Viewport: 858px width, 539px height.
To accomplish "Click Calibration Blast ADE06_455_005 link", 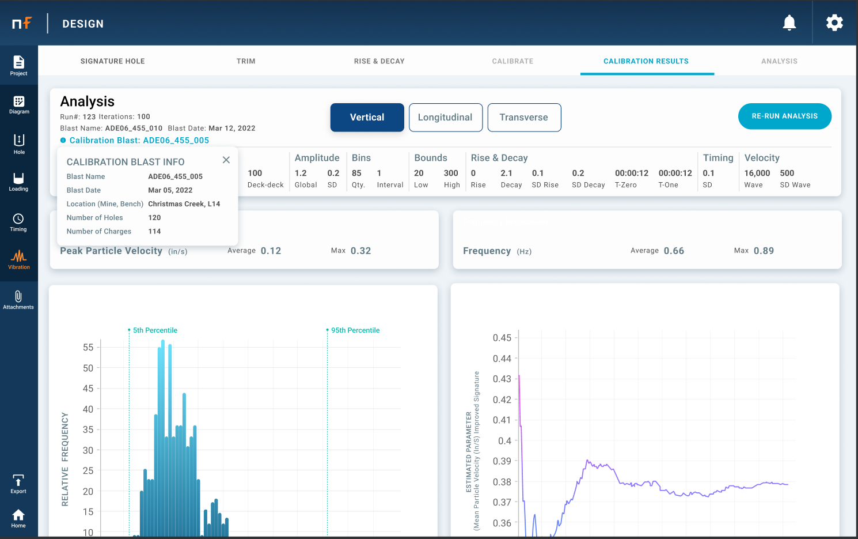I will pos(139,141).
